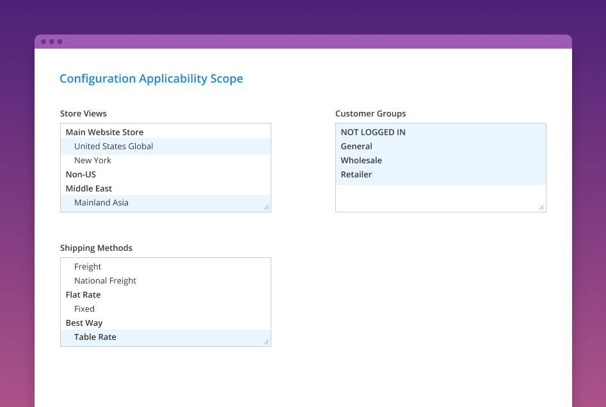Pick the Freight option above National Freight

click(88, 267)
